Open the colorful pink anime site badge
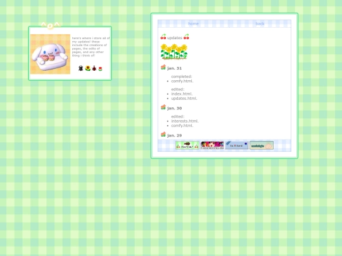Screen dimensions: 342x256 tap(212, 145)
